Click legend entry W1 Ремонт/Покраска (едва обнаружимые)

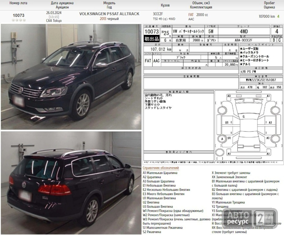click(x=173, y=211)
